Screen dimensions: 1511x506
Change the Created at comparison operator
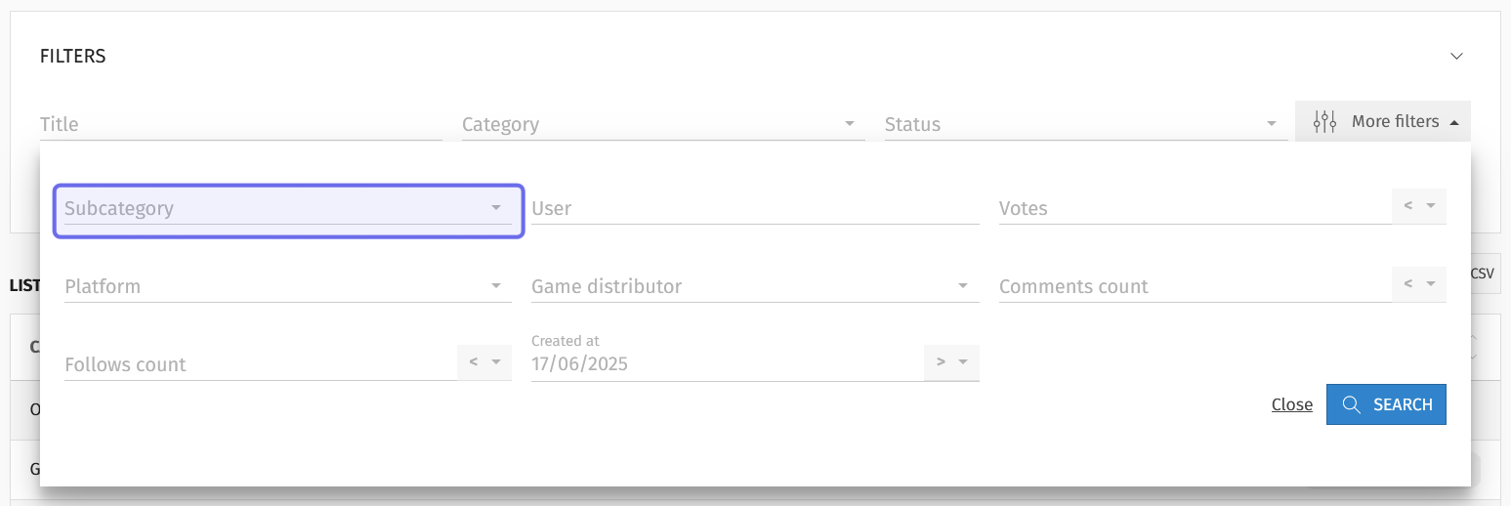951,362
